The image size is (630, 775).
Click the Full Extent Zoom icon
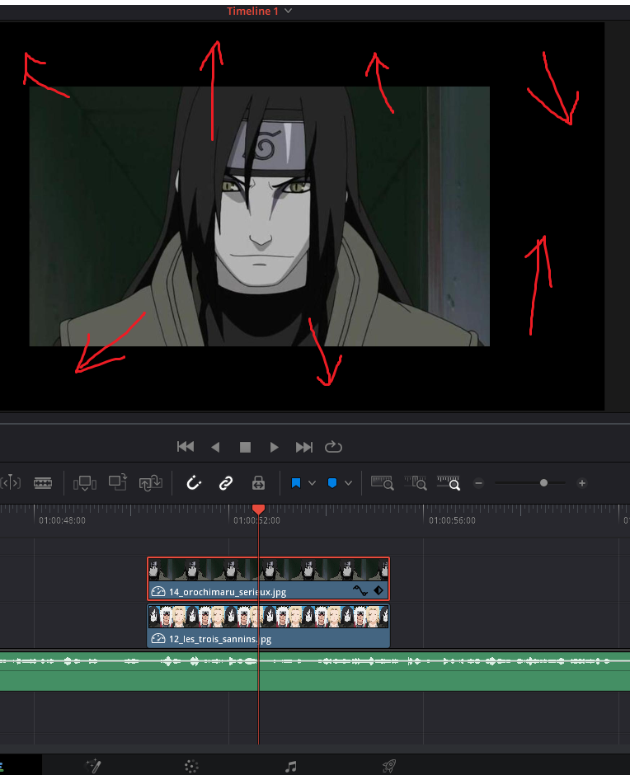tap(383, 482)
